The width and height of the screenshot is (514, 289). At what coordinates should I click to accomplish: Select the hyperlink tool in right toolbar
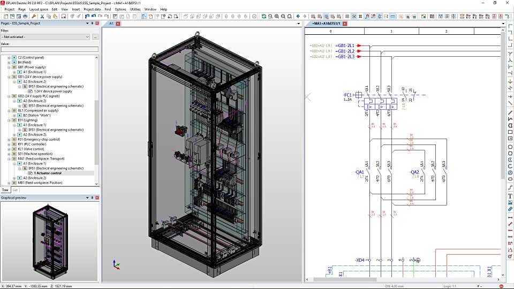(510, 209)
